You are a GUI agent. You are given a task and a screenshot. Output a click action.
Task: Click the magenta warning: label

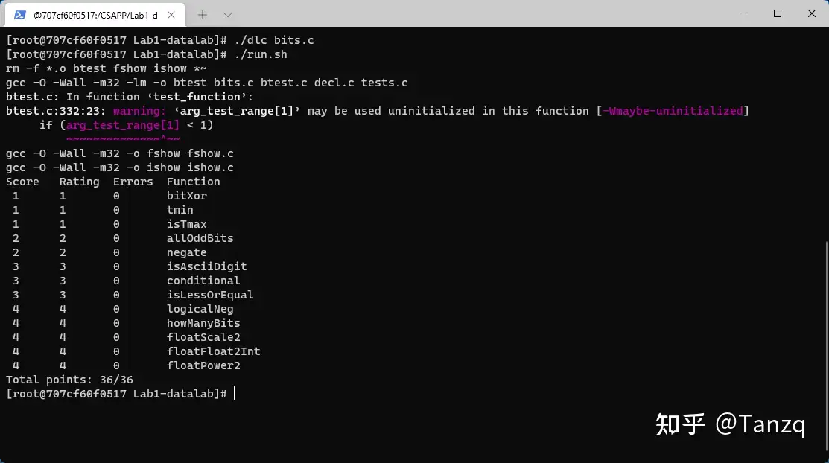click(x=139, y=111)
